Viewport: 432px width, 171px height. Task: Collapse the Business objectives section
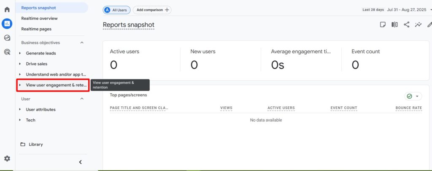pos(82,42)
